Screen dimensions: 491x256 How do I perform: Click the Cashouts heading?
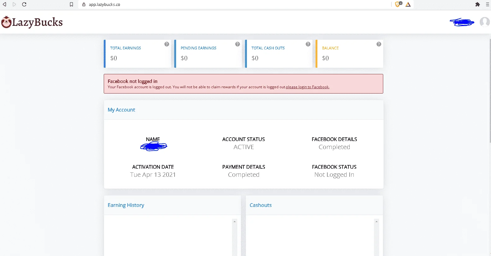pyautogui.click(x=261, y=205)
